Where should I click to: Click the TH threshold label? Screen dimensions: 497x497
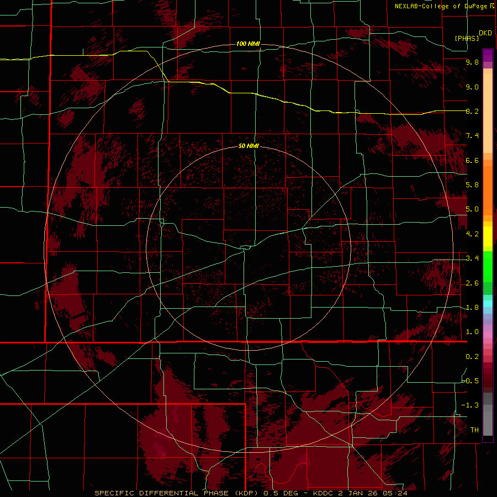(x=474, y=430)
